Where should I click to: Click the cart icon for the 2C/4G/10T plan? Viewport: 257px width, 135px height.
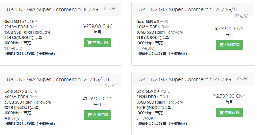point(90,115)
